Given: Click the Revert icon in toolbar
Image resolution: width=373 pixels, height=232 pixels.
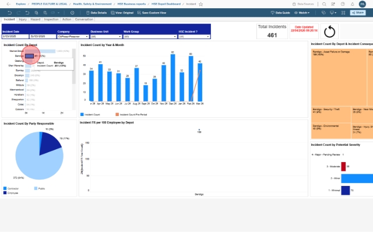Looking at the screenshot, I should click(27, 13).
